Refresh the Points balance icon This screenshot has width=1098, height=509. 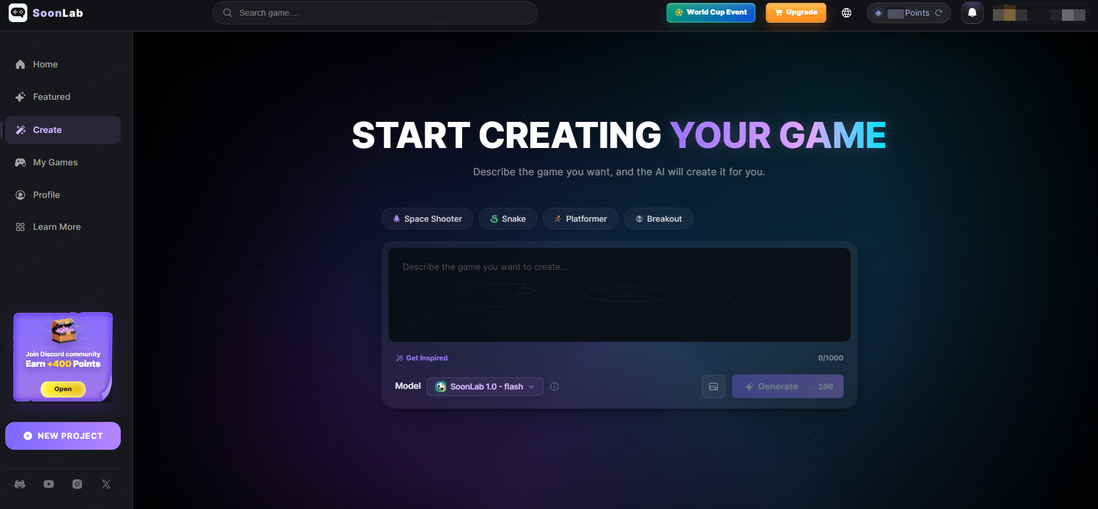[938, 13]
